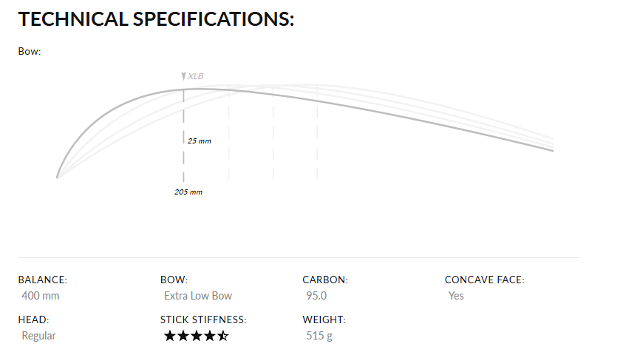Click the Head Regular value
Screen dimensions: 626x355
tap(38, 336)
